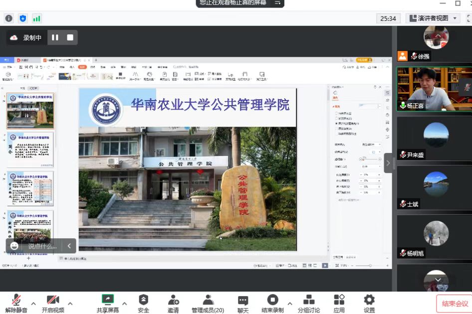Toggle microphone with 解除静音

16,303
